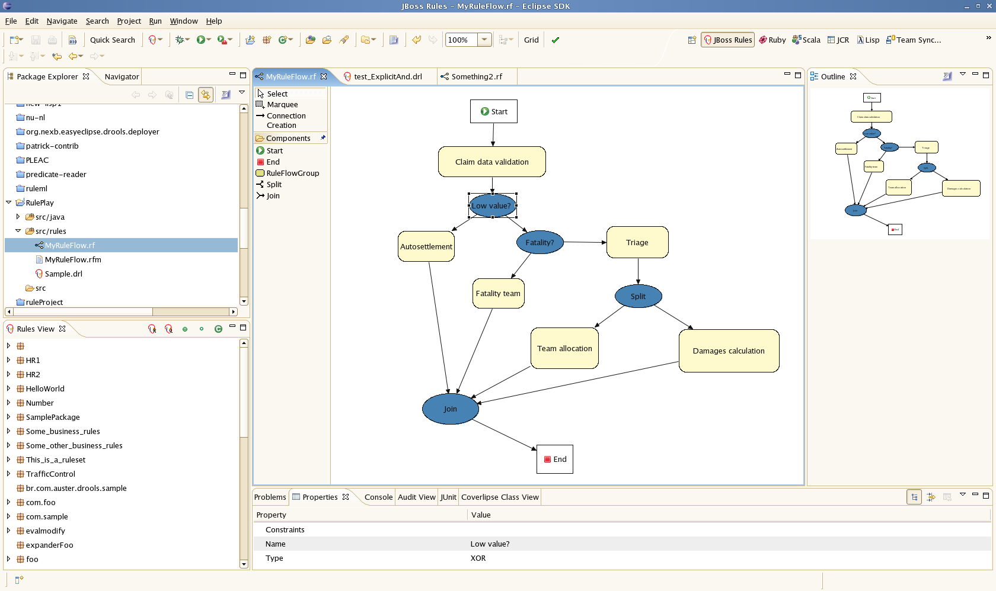996x591 pixels.
Task: Pick the Split component in the palette
Action: [x=273, y=185]
